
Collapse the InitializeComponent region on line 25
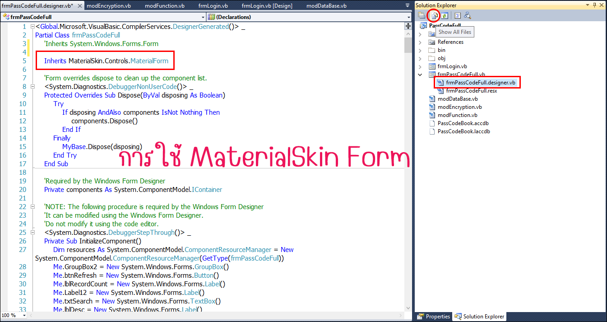click(32, 233)
